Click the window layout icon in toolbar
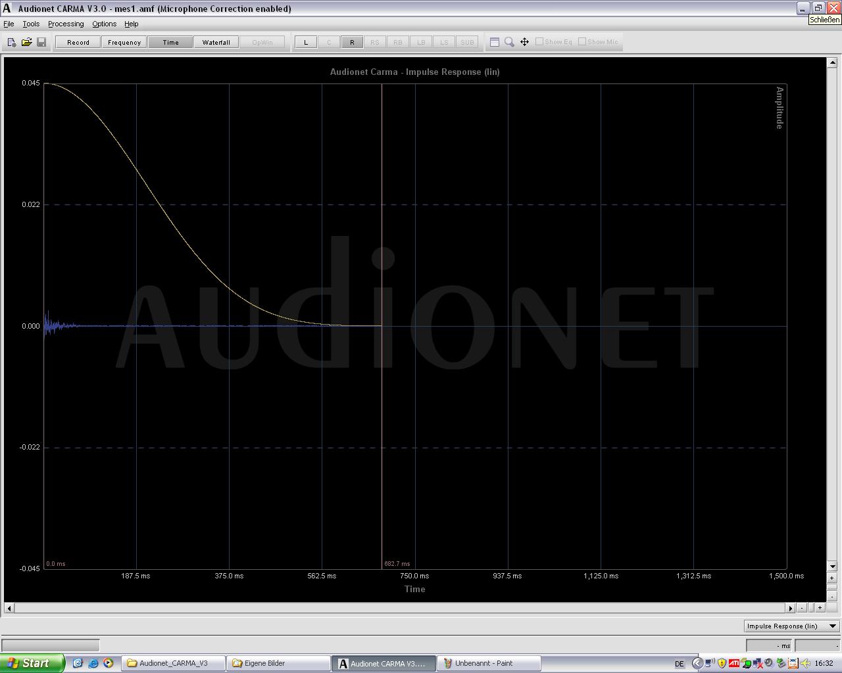Screen dimensions: 842x673 click(x=495, y=42)
